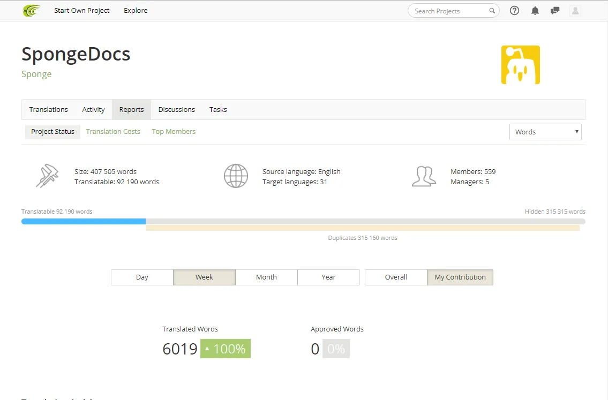Select the Year period toggle
The width and height of the screenshot is (608, 400).
328,277
